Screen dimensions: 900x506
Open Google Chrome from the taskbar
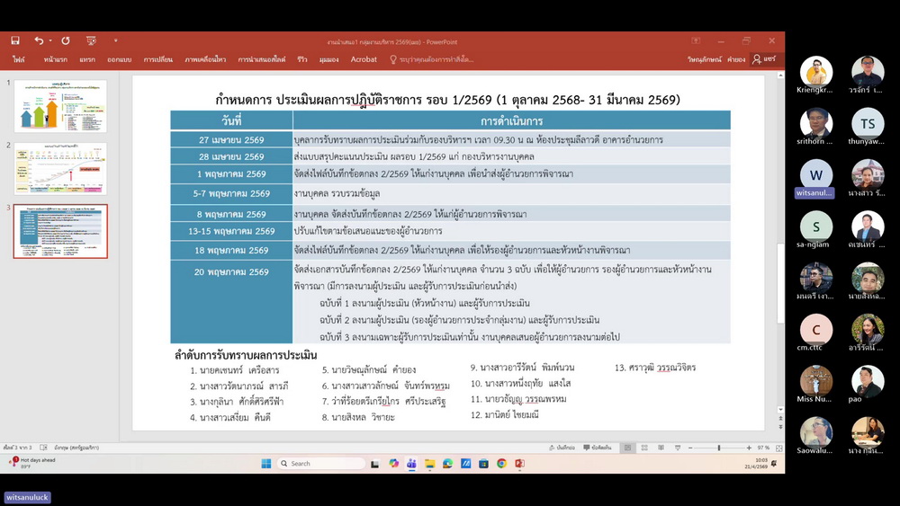coord(501,464)
